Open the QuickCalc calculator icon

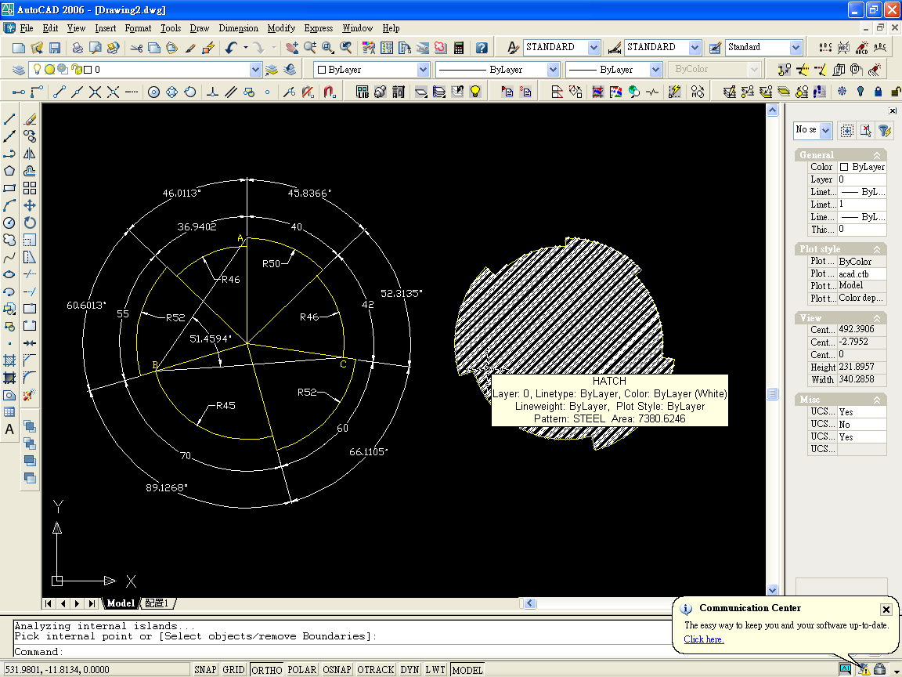pos(459,48)
